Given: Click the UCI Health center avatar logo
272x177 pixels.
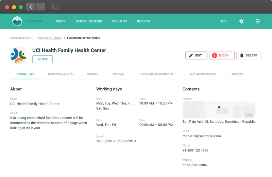Looking at the screenshot, I should tap(19, 55).
